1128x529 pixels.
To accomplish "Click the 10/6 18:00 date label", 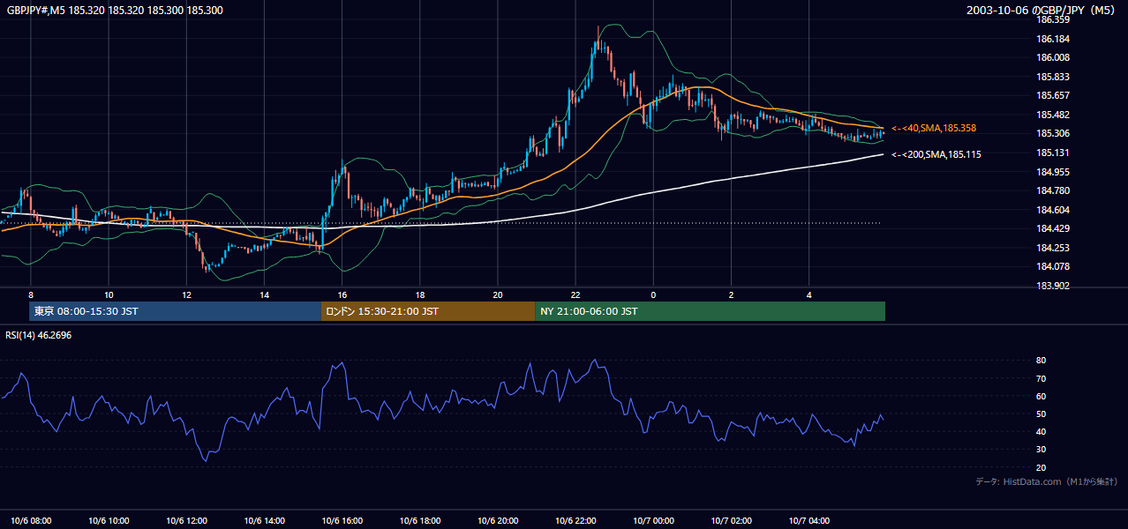I will point(420,521).
